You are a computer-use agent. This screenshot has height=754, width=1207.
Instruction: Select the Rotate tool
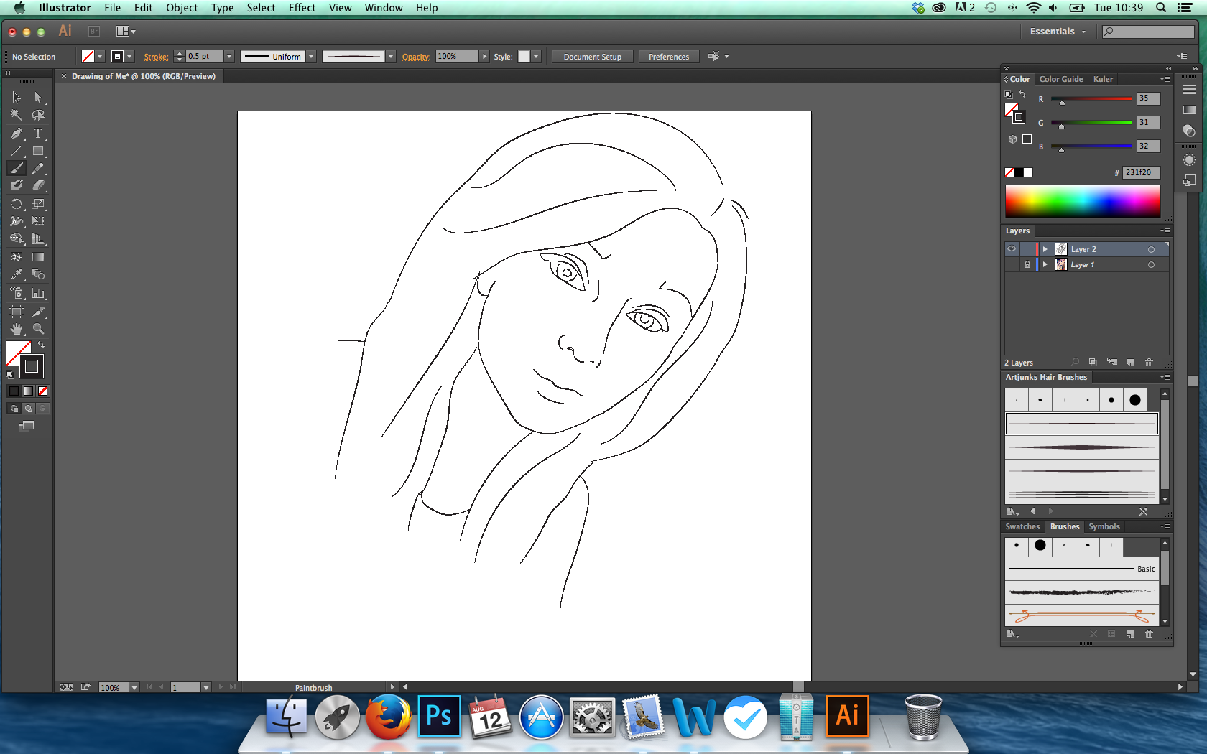17,204
